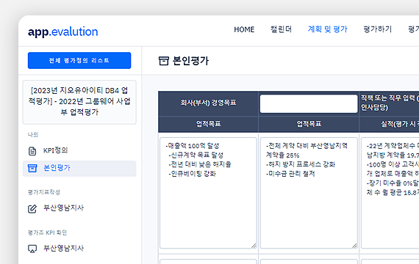Select the 계획 및 평가 tab
Screen dimensions: 419x264
(x=327, y=29)
